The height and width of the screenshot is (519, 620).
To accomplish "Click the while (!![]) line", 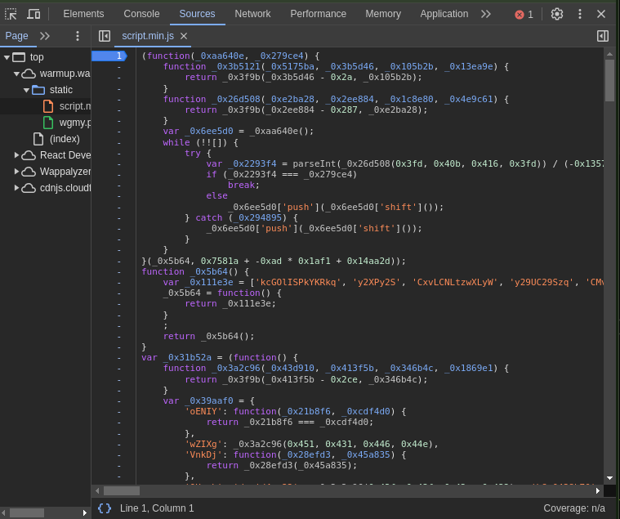I will [200, 142].
